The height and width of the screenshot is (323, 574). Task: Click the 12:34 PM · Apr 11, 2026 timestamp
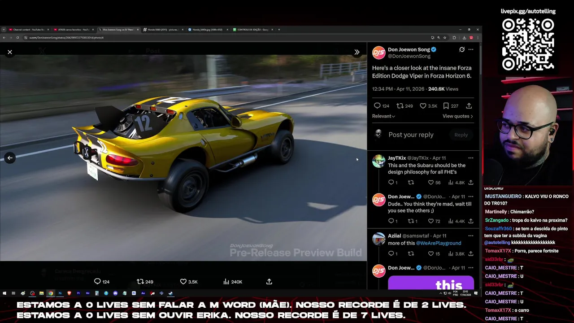(398, 89)
